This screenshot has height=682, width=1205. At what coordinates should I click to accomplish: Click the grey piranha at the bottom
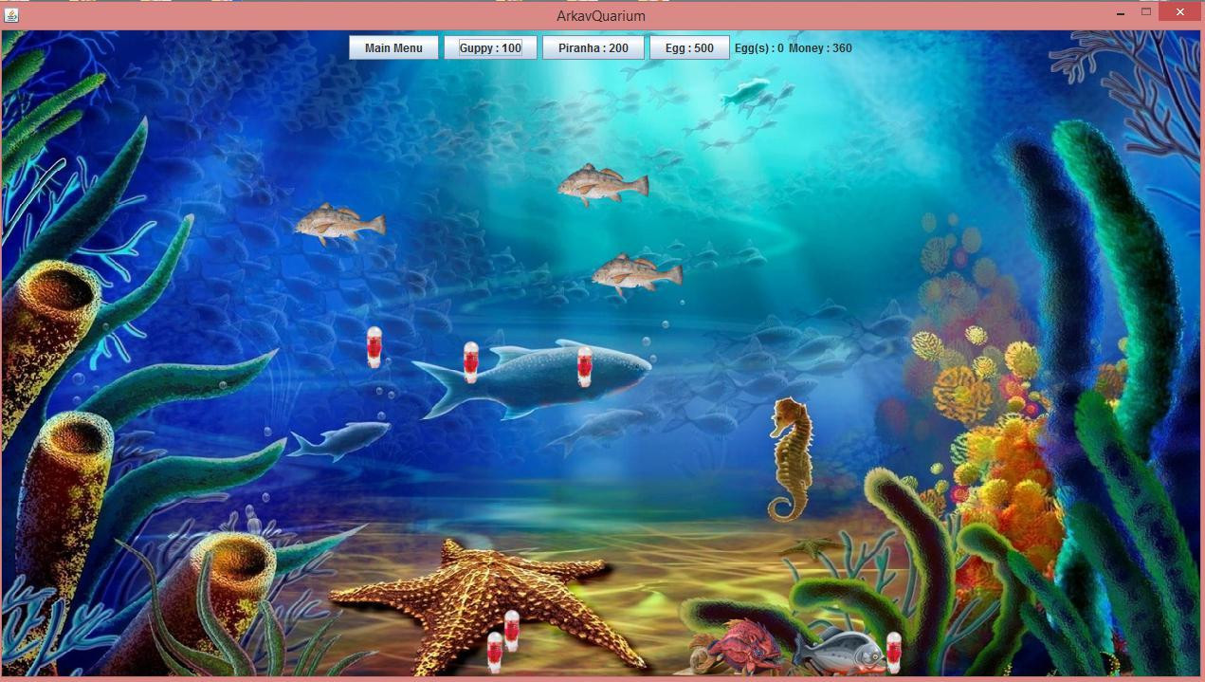tap(839, 650)
